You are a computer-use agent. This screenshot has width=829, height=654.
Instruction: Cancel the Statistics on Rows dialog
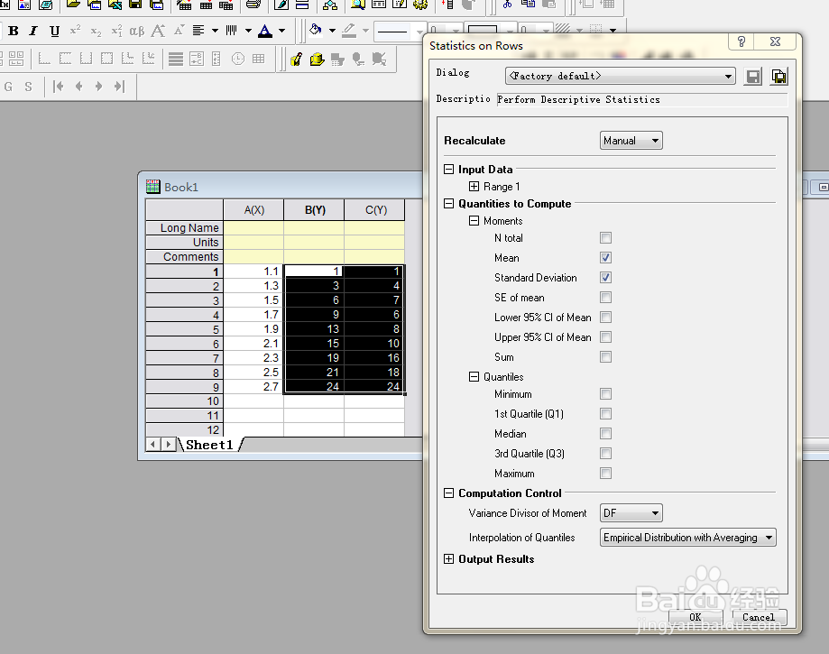click(x=758, y=617)
